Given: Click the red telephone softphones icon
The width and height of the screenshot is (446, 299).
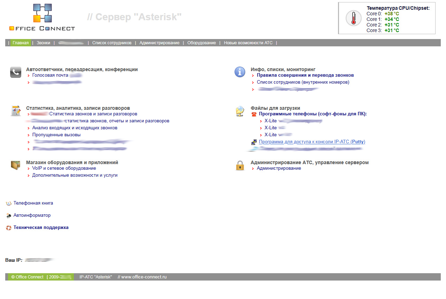Looking at the screenshot, I should (254, 114).
